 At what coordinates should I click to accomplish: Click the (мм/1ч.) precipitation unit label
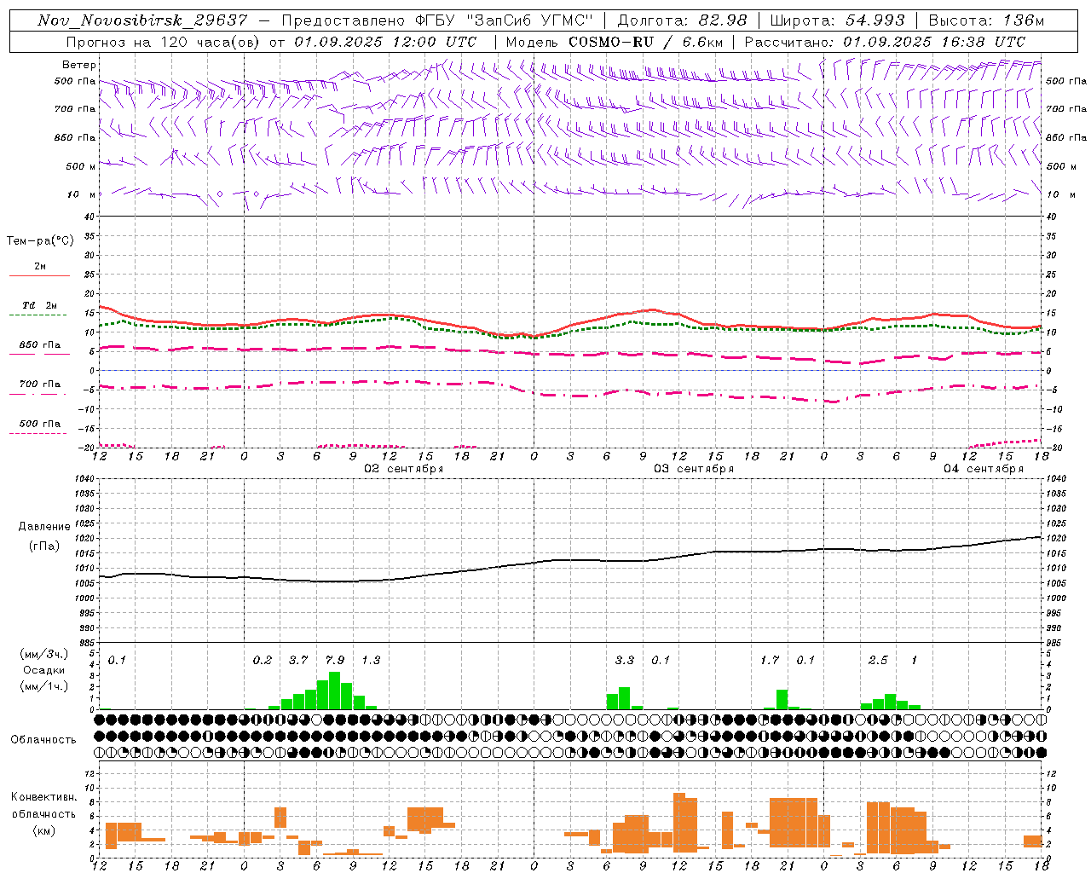(44, 686)
